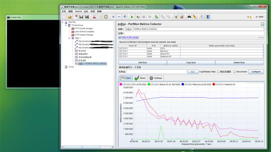Select HTTP Header Manager in tree
The width and height of the screenshot is (271, 152).
tap(84, 35)
